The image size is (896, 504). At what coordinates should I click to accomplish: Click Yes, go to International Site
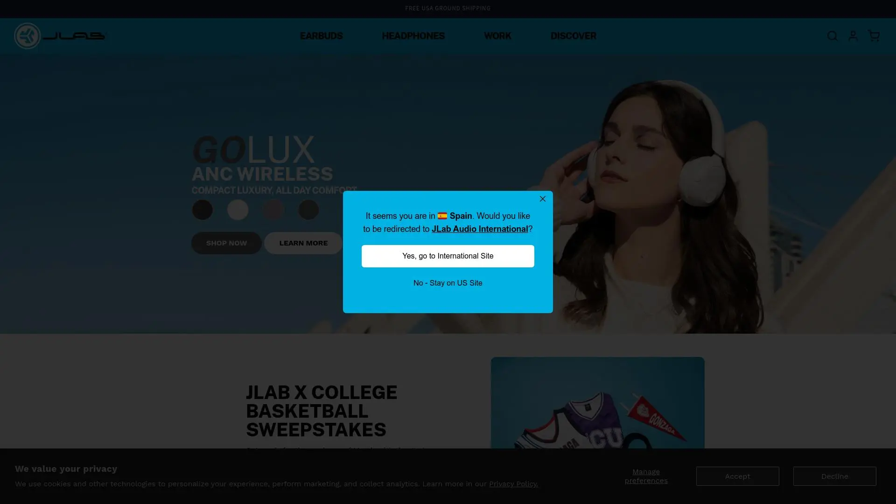(x=448, y=256)
